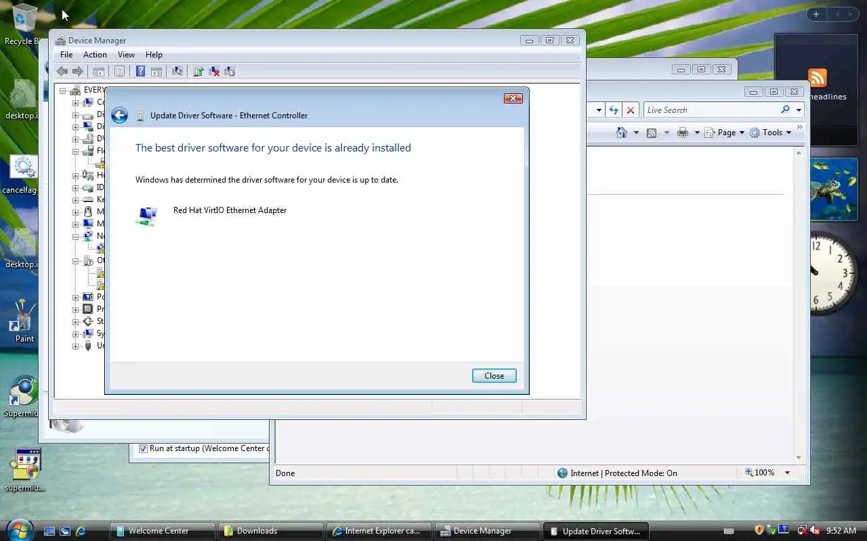This screenshot has width=867, height=541.
Task: Click the Windows Start orb
Action: (18, 529)
